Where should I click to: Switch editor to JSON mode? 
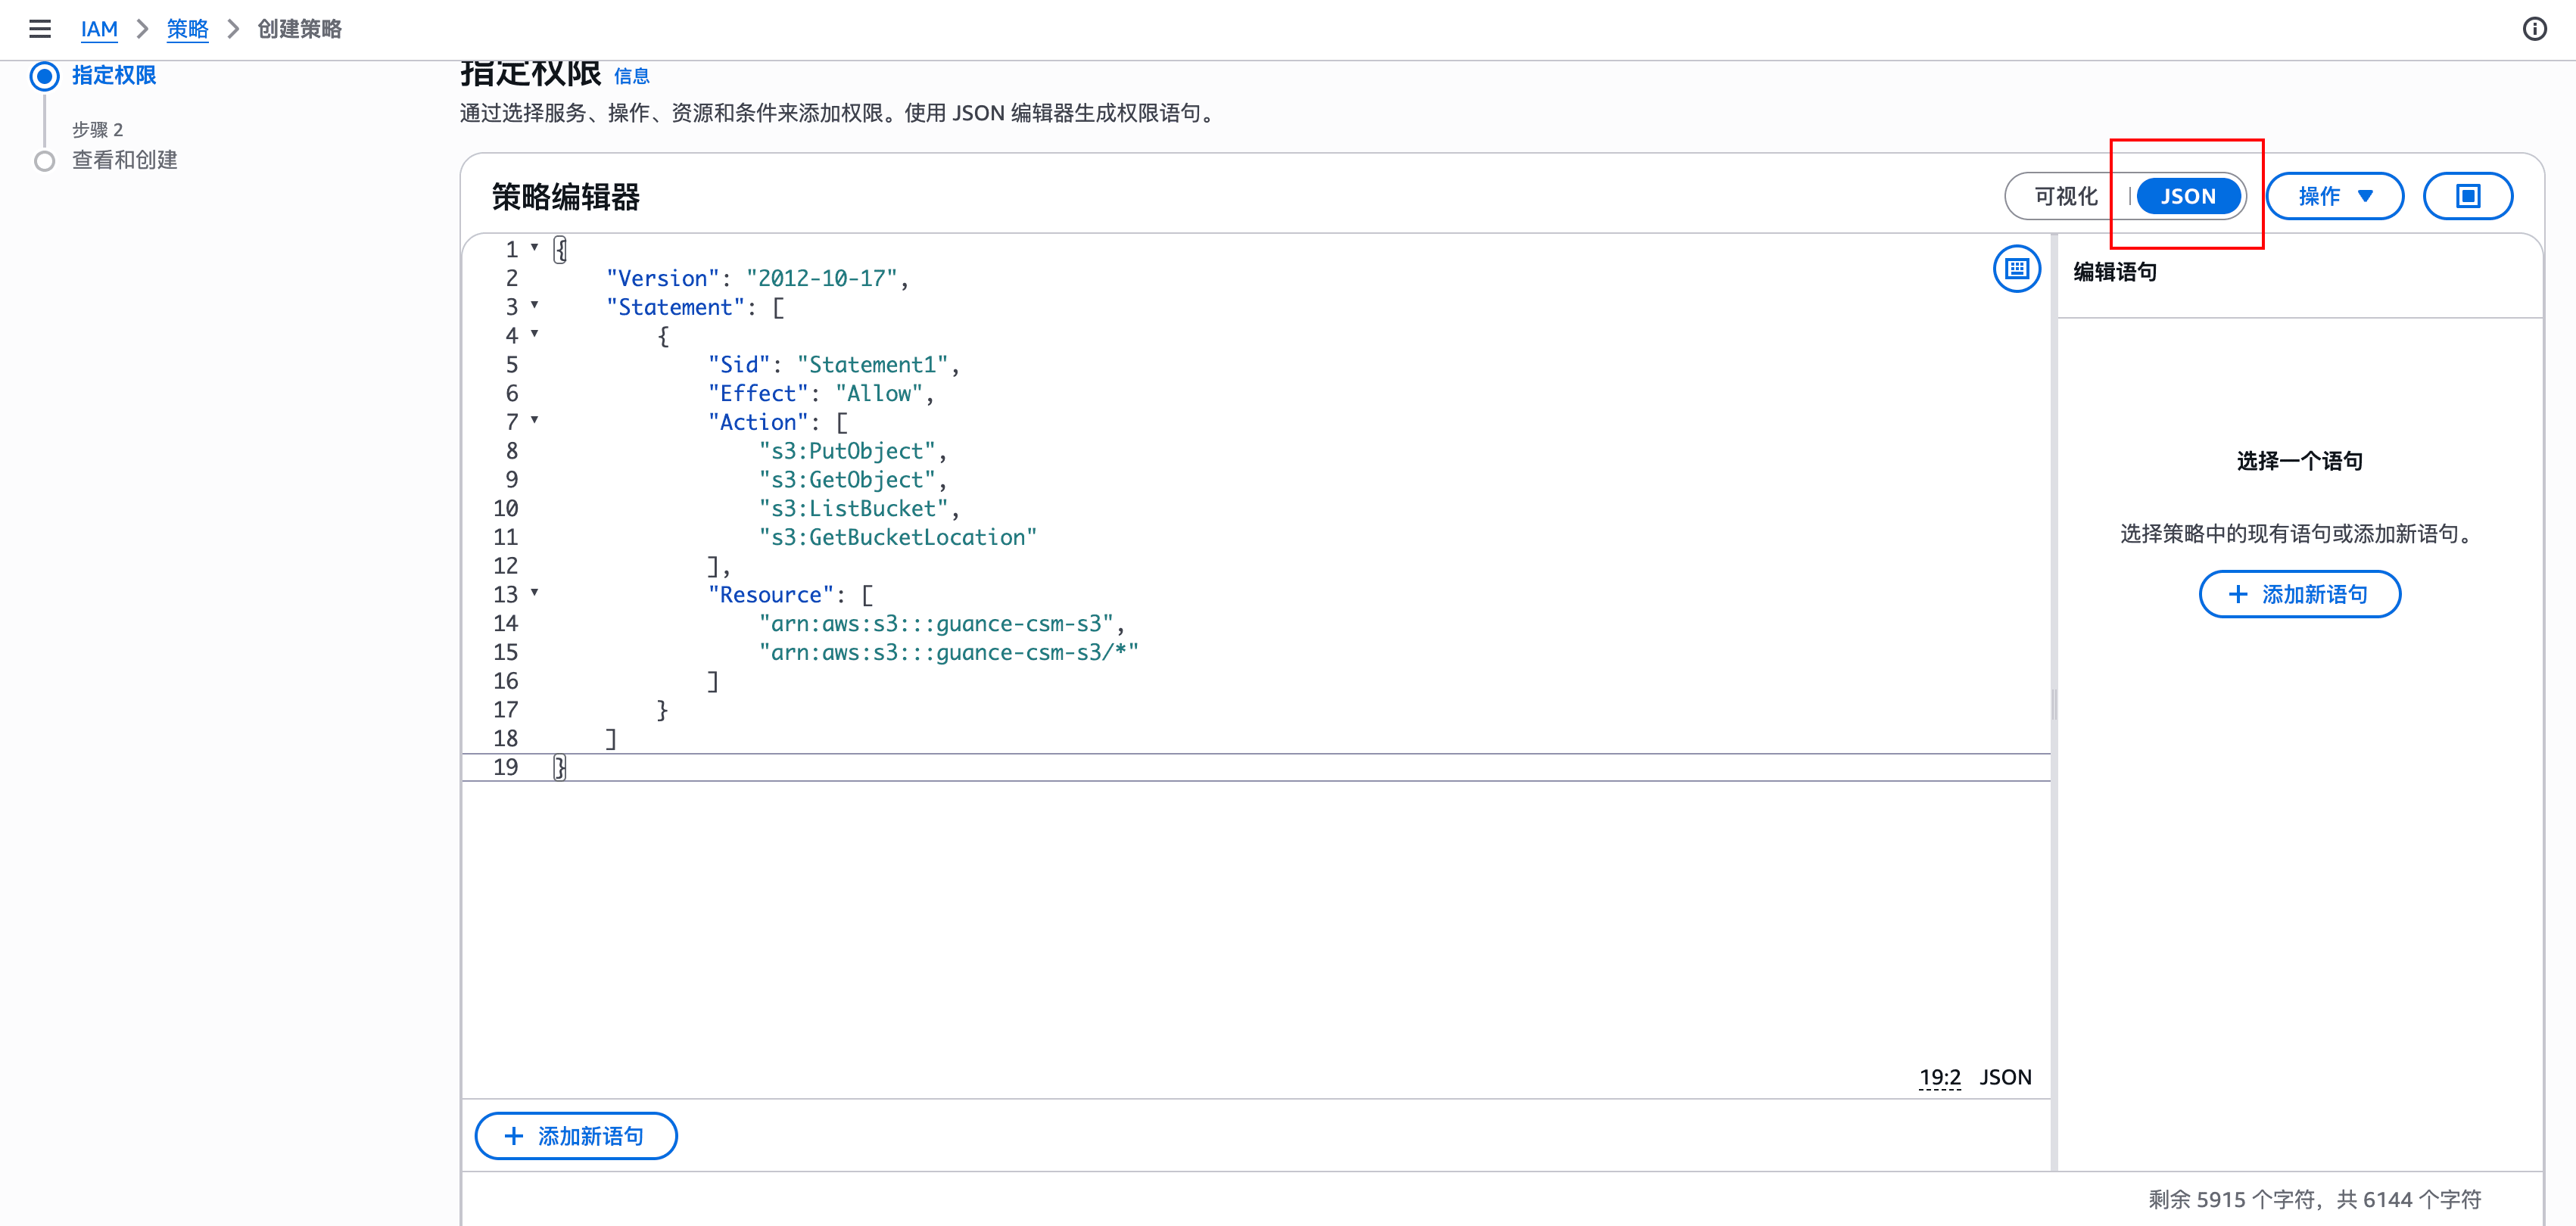click(2187, 196)
